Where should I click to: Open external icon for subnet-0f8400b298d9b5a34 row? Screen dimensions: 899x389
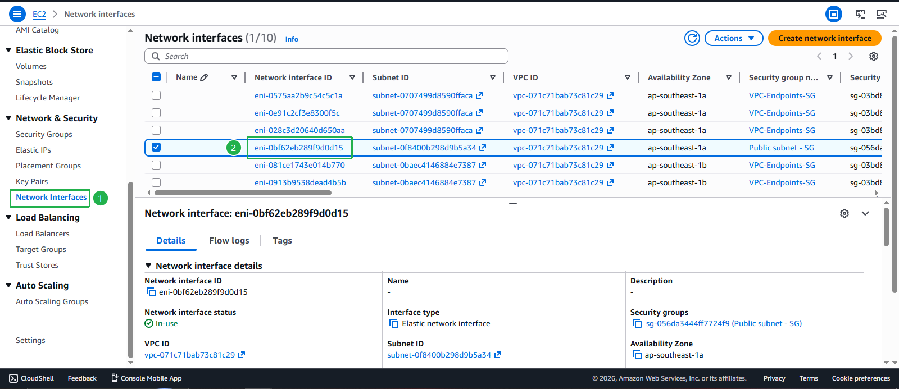[483, 148]
